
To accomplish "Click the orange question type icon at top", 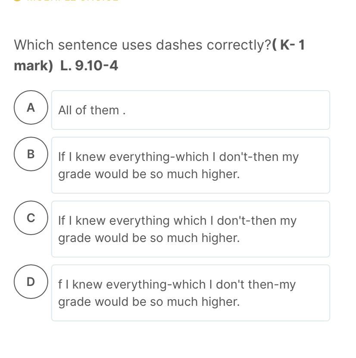I will coord(17,1).
